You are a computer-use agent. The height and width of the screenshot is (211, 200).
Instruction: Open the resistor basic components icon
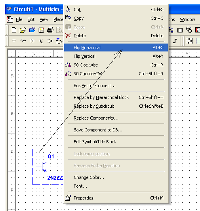tap(23, 40)
